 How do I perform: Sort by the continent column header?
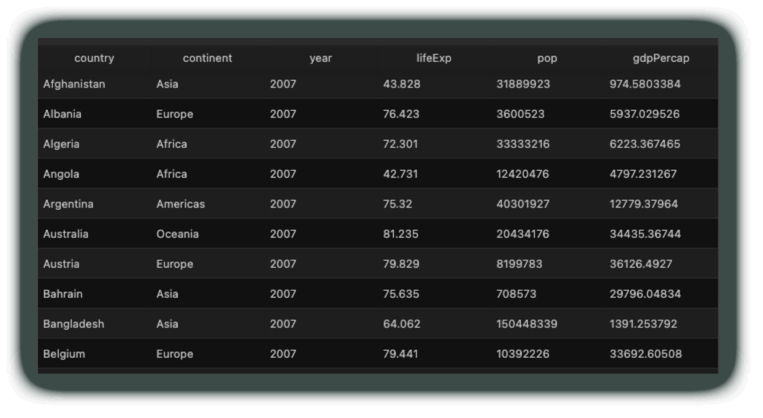207,58
